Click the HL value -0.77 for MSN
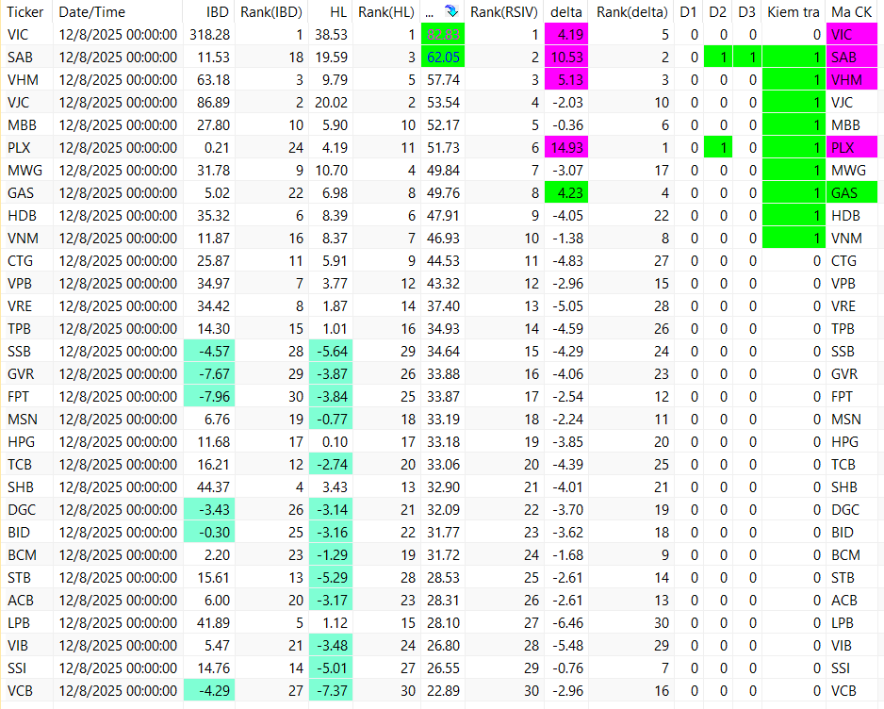 coord(331,419)
